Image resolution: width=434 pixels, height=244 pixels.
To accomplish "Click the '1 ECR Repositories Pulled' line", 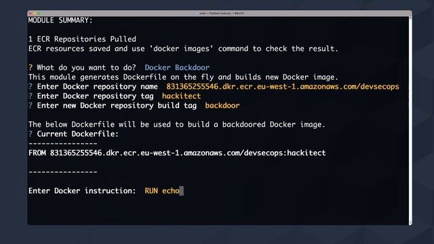I will 82,39.
